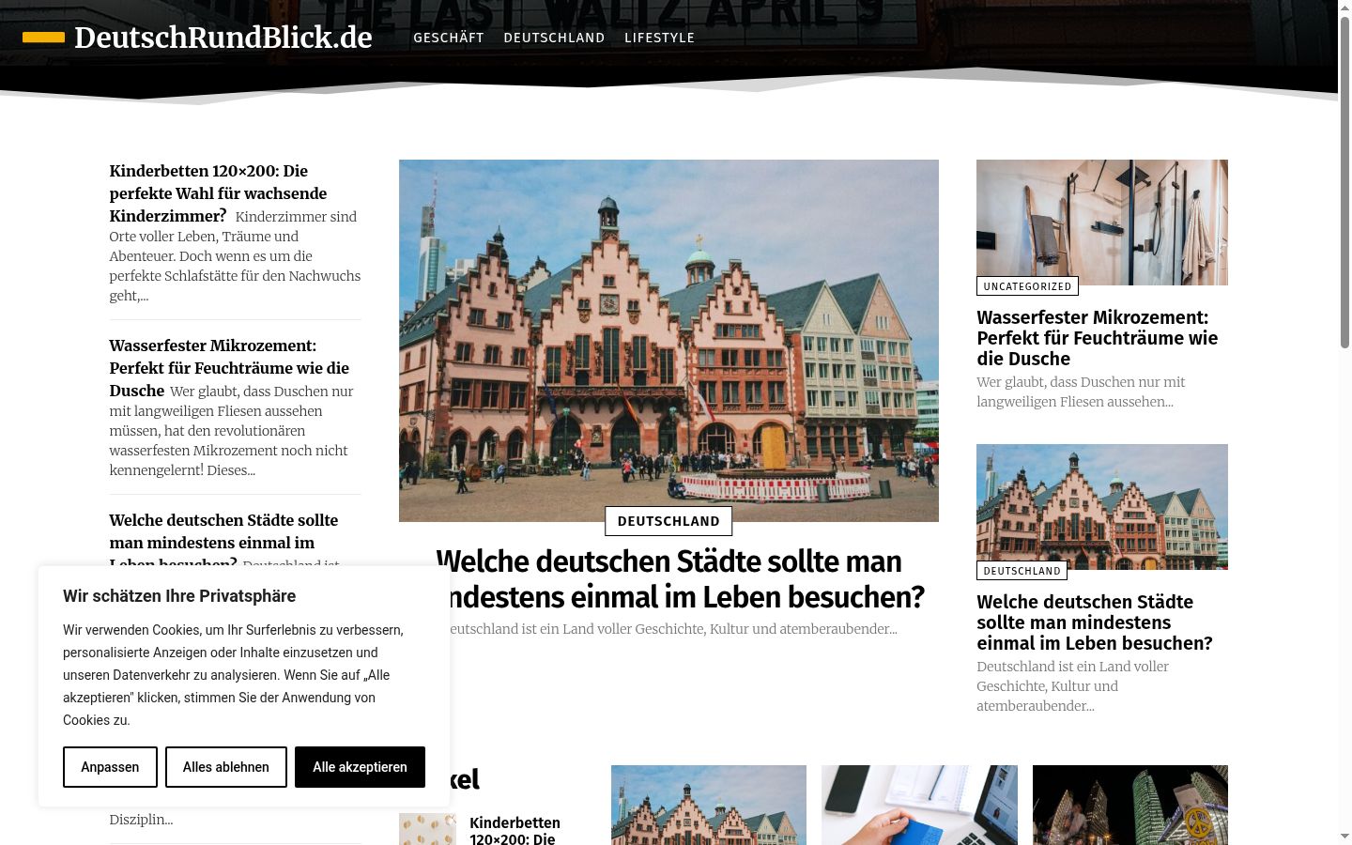Screen dimensions: 1352x845
Task: Open bottom row Römer buildings thumbnail
Action: click(x=709, y=805)
